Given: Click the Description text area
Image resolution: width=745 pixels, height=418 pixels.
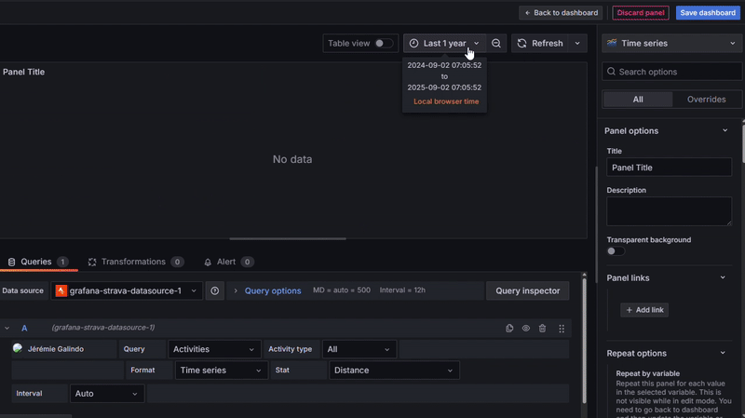Looking at the screenshot, I should (669, 211).
